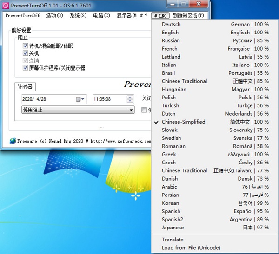Choose Italian language

point(215,65)
